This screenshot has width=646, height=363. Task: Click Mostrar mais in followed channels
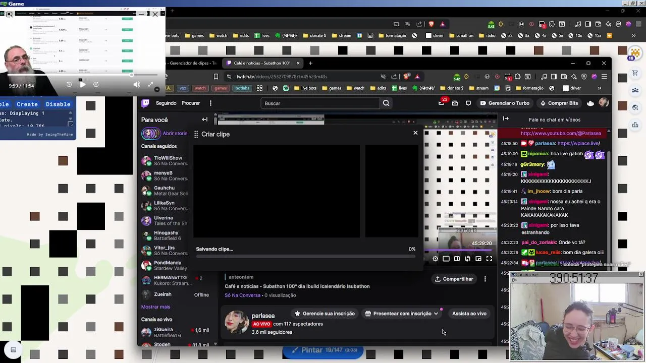(155, 307)
